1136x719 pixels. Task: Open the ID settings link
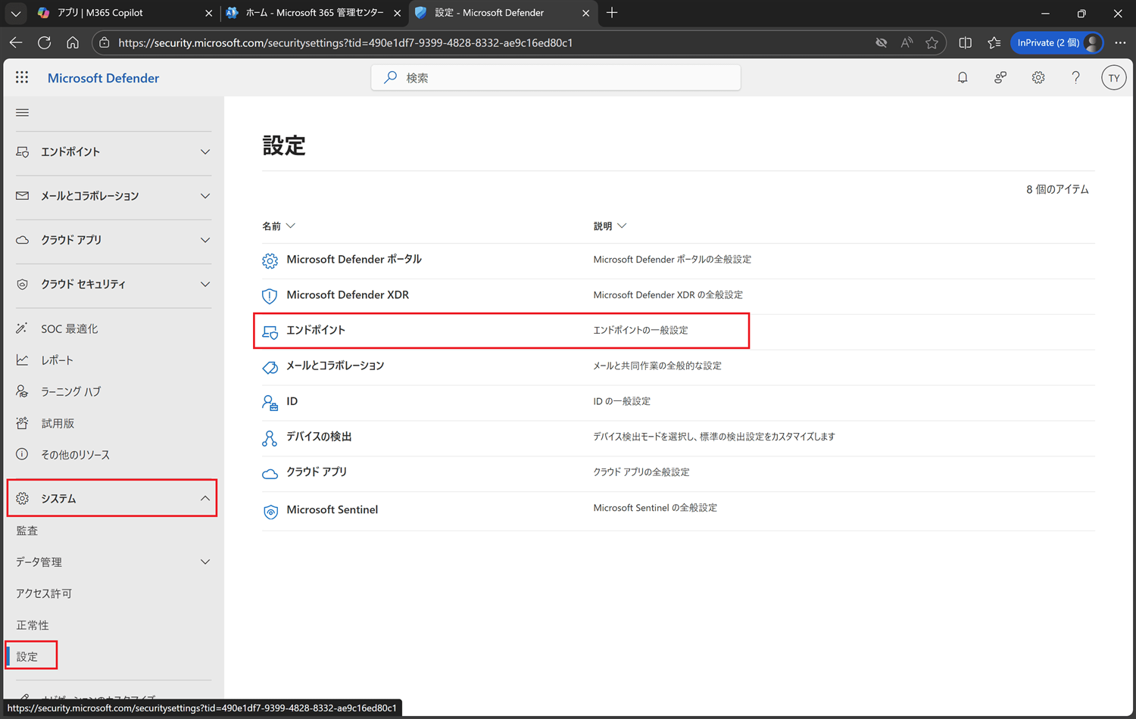tap(292, 401)
